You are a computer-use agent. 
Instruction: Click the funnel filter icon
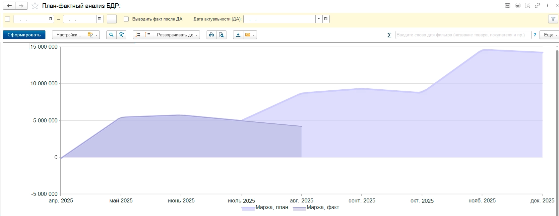point(553,19)
